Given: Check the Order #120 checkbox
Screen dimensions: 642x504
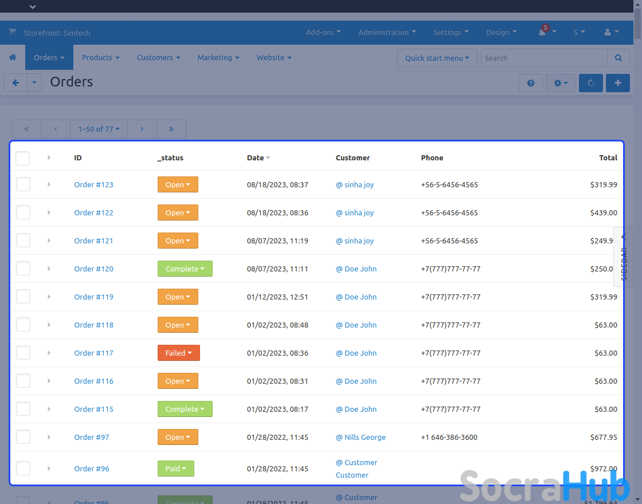Looking at the screenshot, I should 23,269.
